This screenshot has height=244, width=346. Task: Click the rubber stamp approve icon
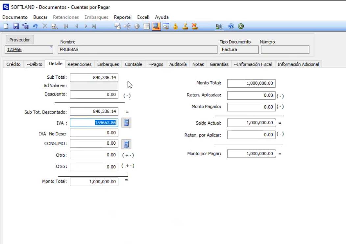pos(185,27)
